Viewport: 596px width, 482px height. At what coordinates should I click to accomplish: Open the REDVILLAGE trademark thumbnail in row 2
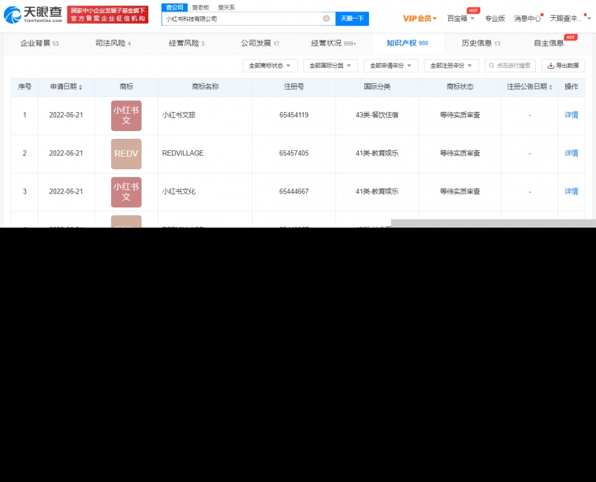pos(126,154)
